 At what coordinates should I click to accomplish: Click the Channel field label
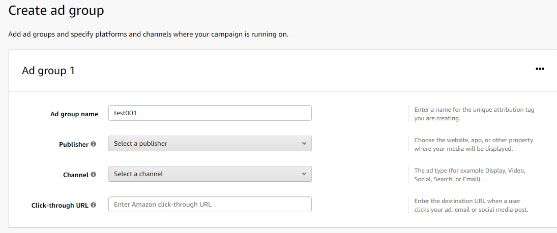pyautogui.click(x=76, y=175)
